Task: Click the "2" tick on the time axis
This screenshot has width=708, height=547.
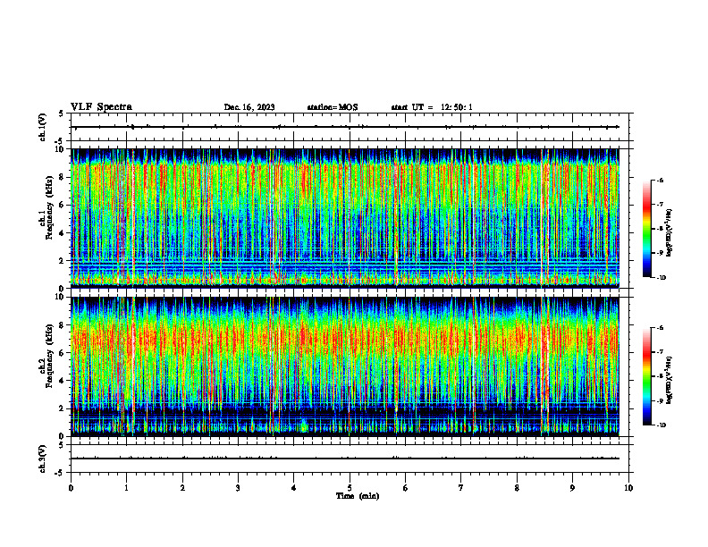Action: pos(182,488)
